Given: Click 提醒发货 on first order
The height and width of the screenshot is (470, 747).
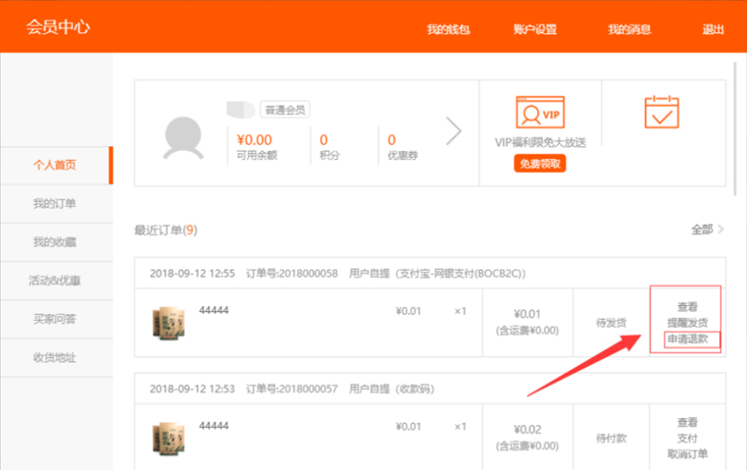Looking at the screenshot, I should click(x=687, y=323).
